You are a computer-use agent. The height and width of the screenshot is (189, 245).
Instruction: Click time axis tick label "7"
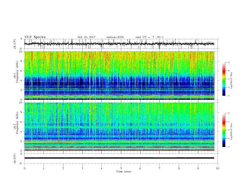pyautogui.click(x=160, y=168)
